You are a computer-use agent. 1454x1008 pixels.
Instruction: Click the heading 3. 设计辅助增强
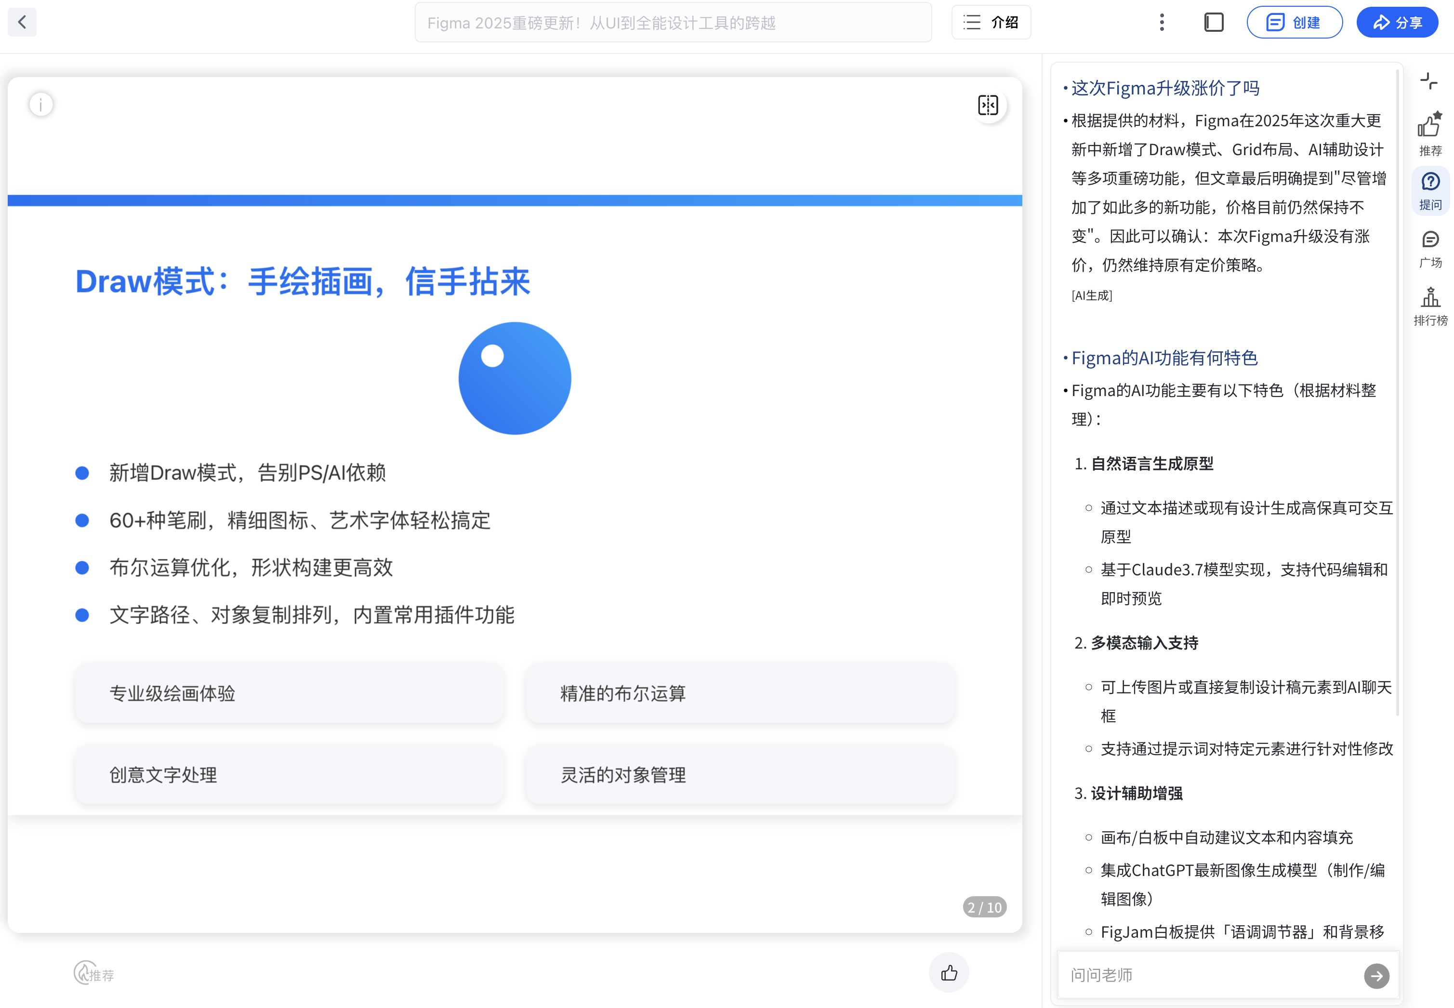tap(1128, 793)
